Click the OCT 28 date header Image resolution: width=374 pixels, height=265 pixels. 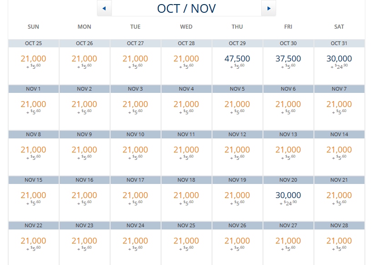click(186, 43)
